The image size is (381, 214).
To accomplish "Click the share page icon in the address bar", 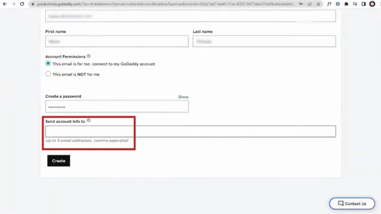I will [310, 4].
